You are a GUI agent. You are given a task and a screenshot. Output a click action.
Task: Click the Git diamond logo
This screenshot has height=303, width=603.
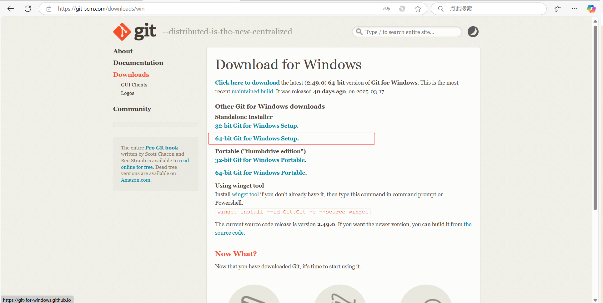[x=122, y=32]
